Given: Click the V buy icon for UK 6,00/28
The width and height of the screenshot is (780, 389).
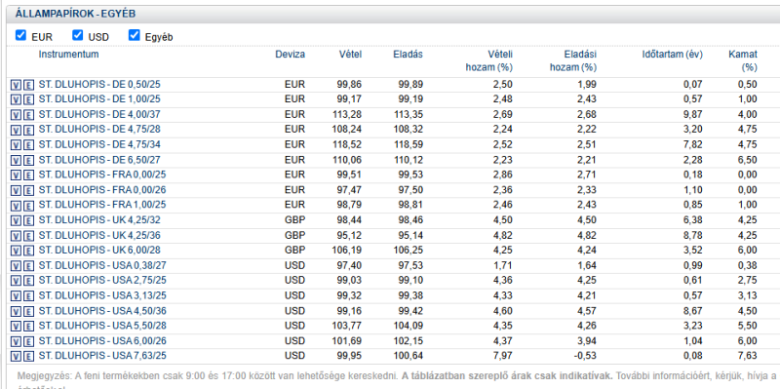Looking at the screenshot, I should click(x=16, y=251).
